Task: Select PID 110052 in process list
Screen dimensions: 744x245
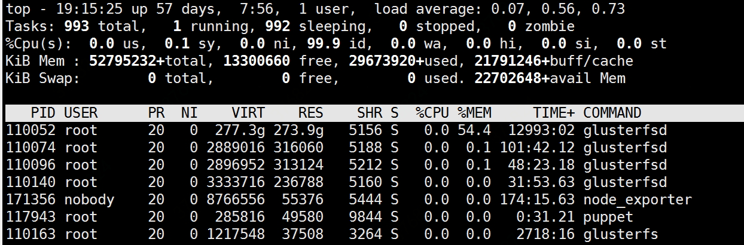Action: tap(30, 130)
